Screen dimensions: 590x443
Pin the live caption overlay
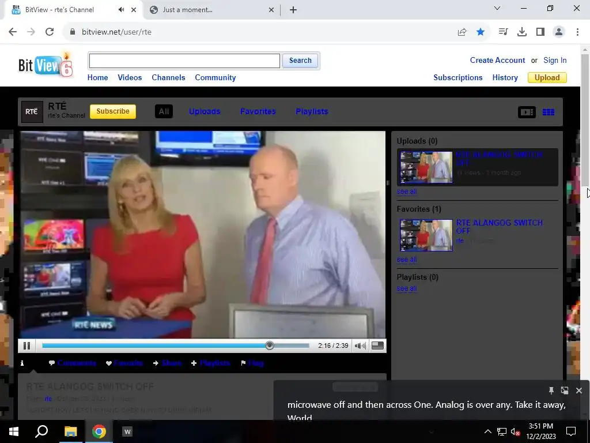click(551, 391)
